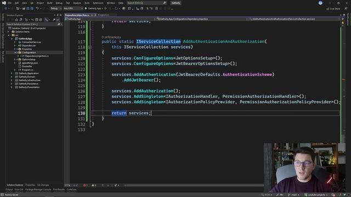Click the search magnifier icon in title bar
This screenshot has width=351, height=197.
click(165, 3)
